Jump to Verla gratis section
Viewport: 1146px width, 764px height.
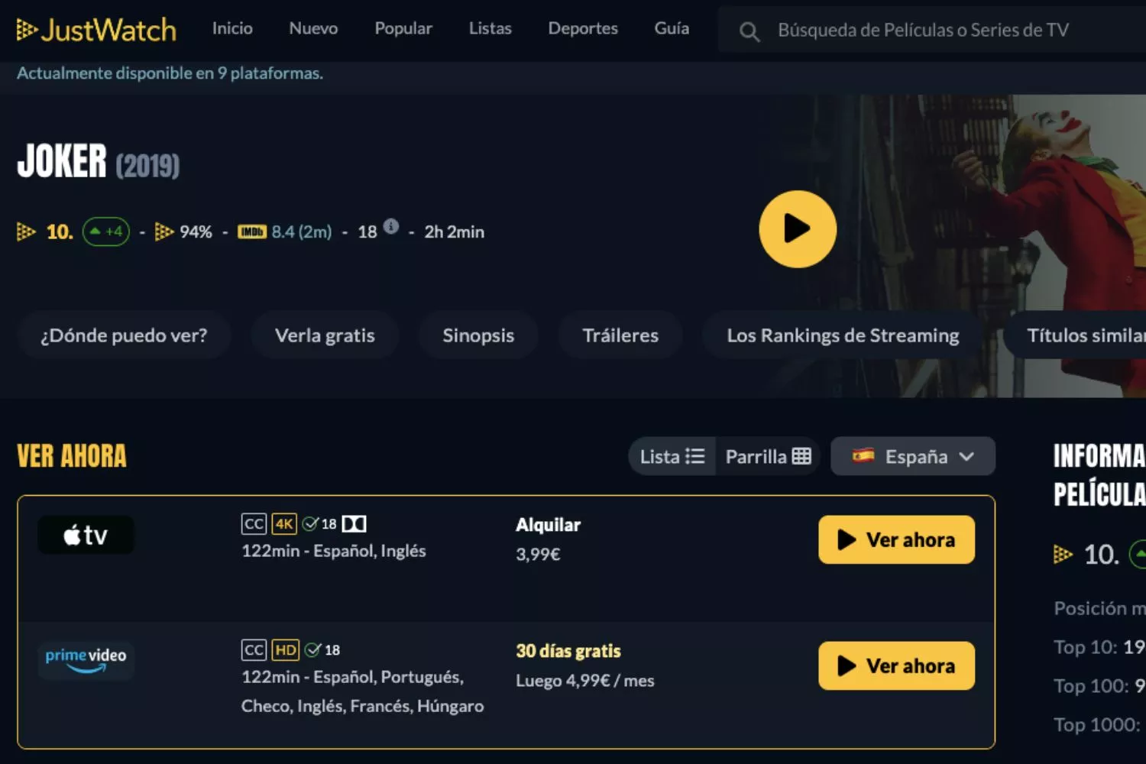click(325, 335)
